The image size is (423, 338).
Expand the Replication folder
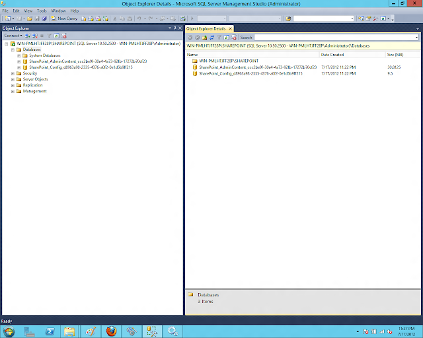tap(13, 85)
